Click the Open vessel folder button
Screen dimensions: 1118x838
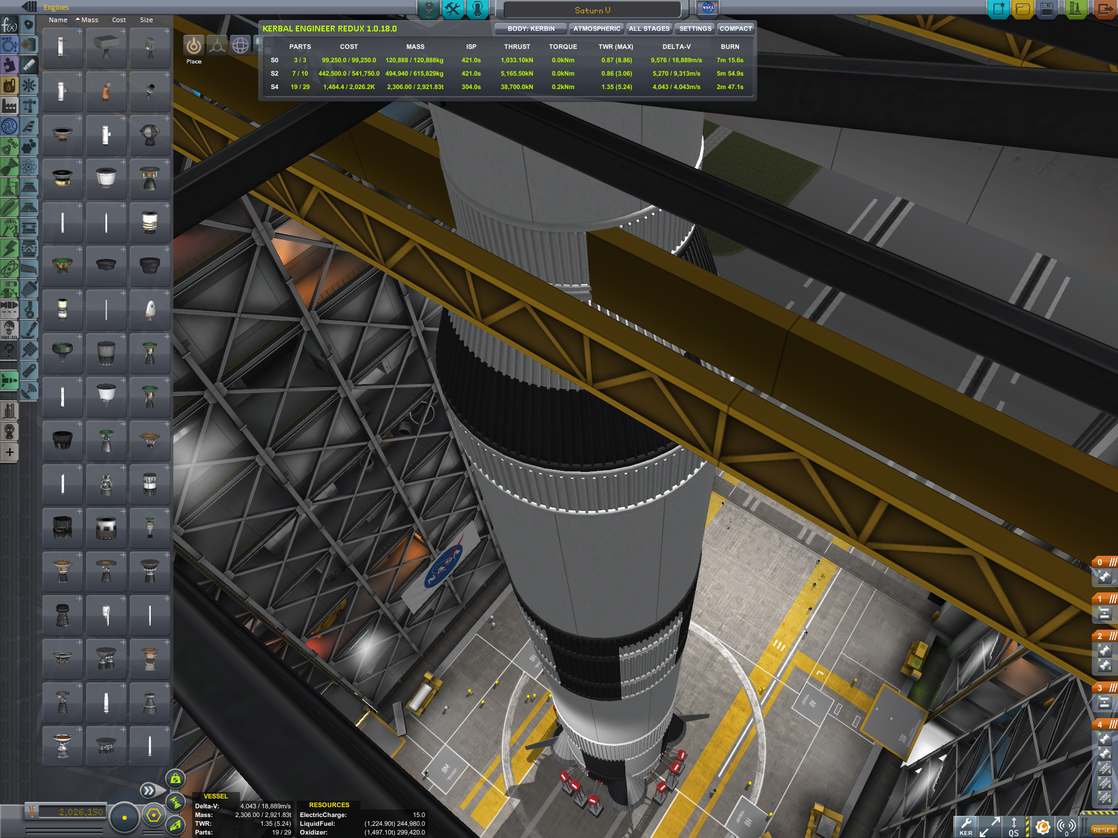1023,9
